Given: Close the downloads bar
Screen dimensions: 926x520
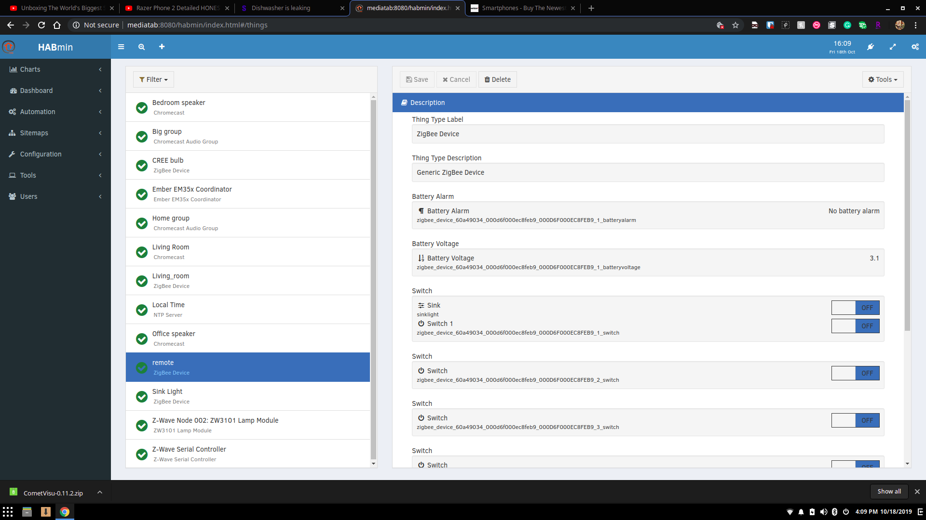Looking at the screenshot, I should 917,492.
